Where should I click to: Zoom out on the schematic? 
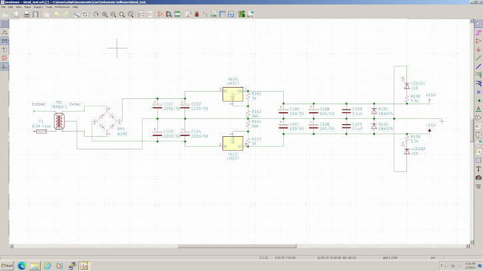(113, 14)
